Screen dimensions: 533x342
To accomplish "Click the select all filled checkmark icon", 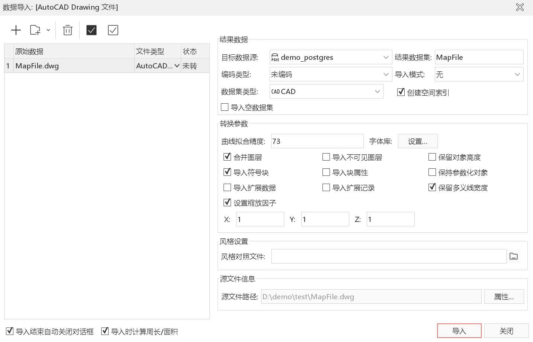I will pyautogui.click(x=91, y=30).
